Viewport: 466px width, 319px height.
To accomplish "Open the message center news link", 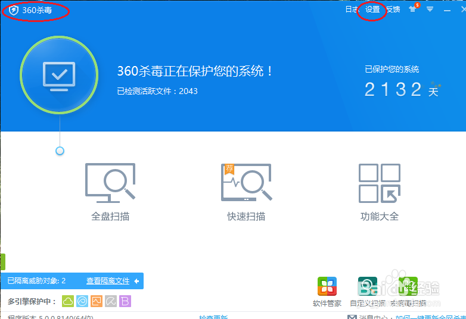I will (431, 317).
